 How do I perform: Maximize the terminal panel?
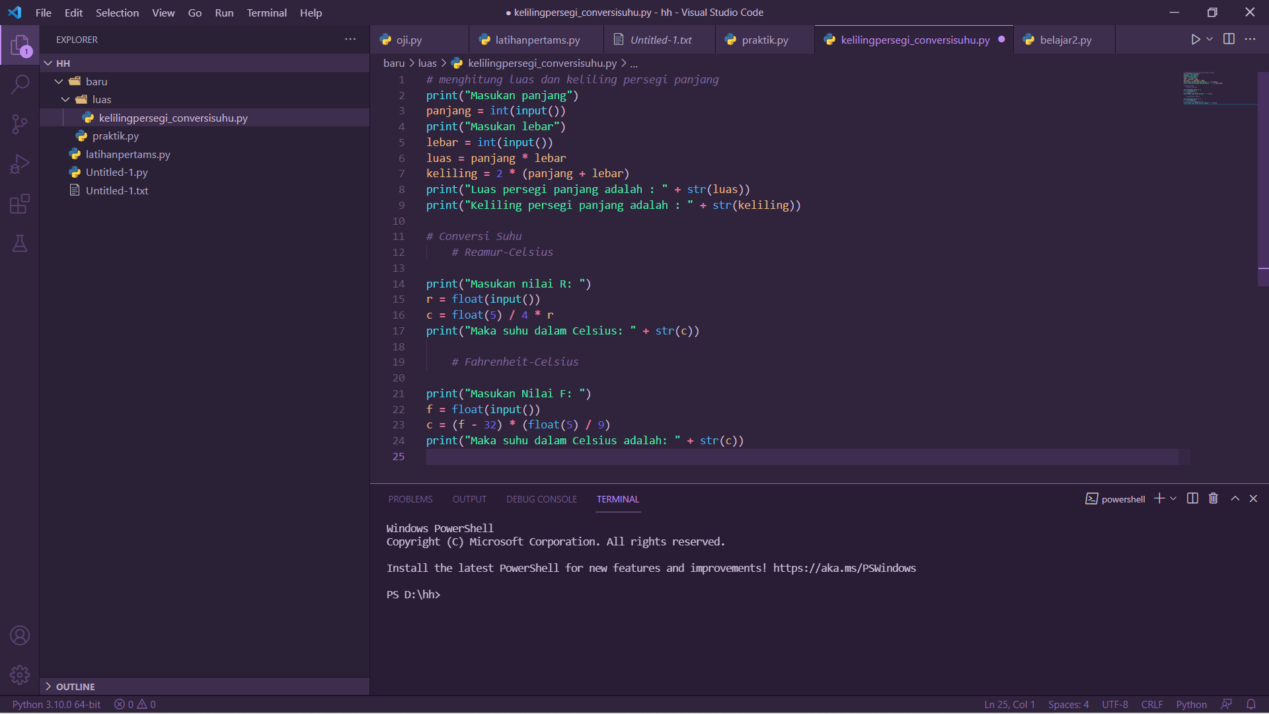1235,498
